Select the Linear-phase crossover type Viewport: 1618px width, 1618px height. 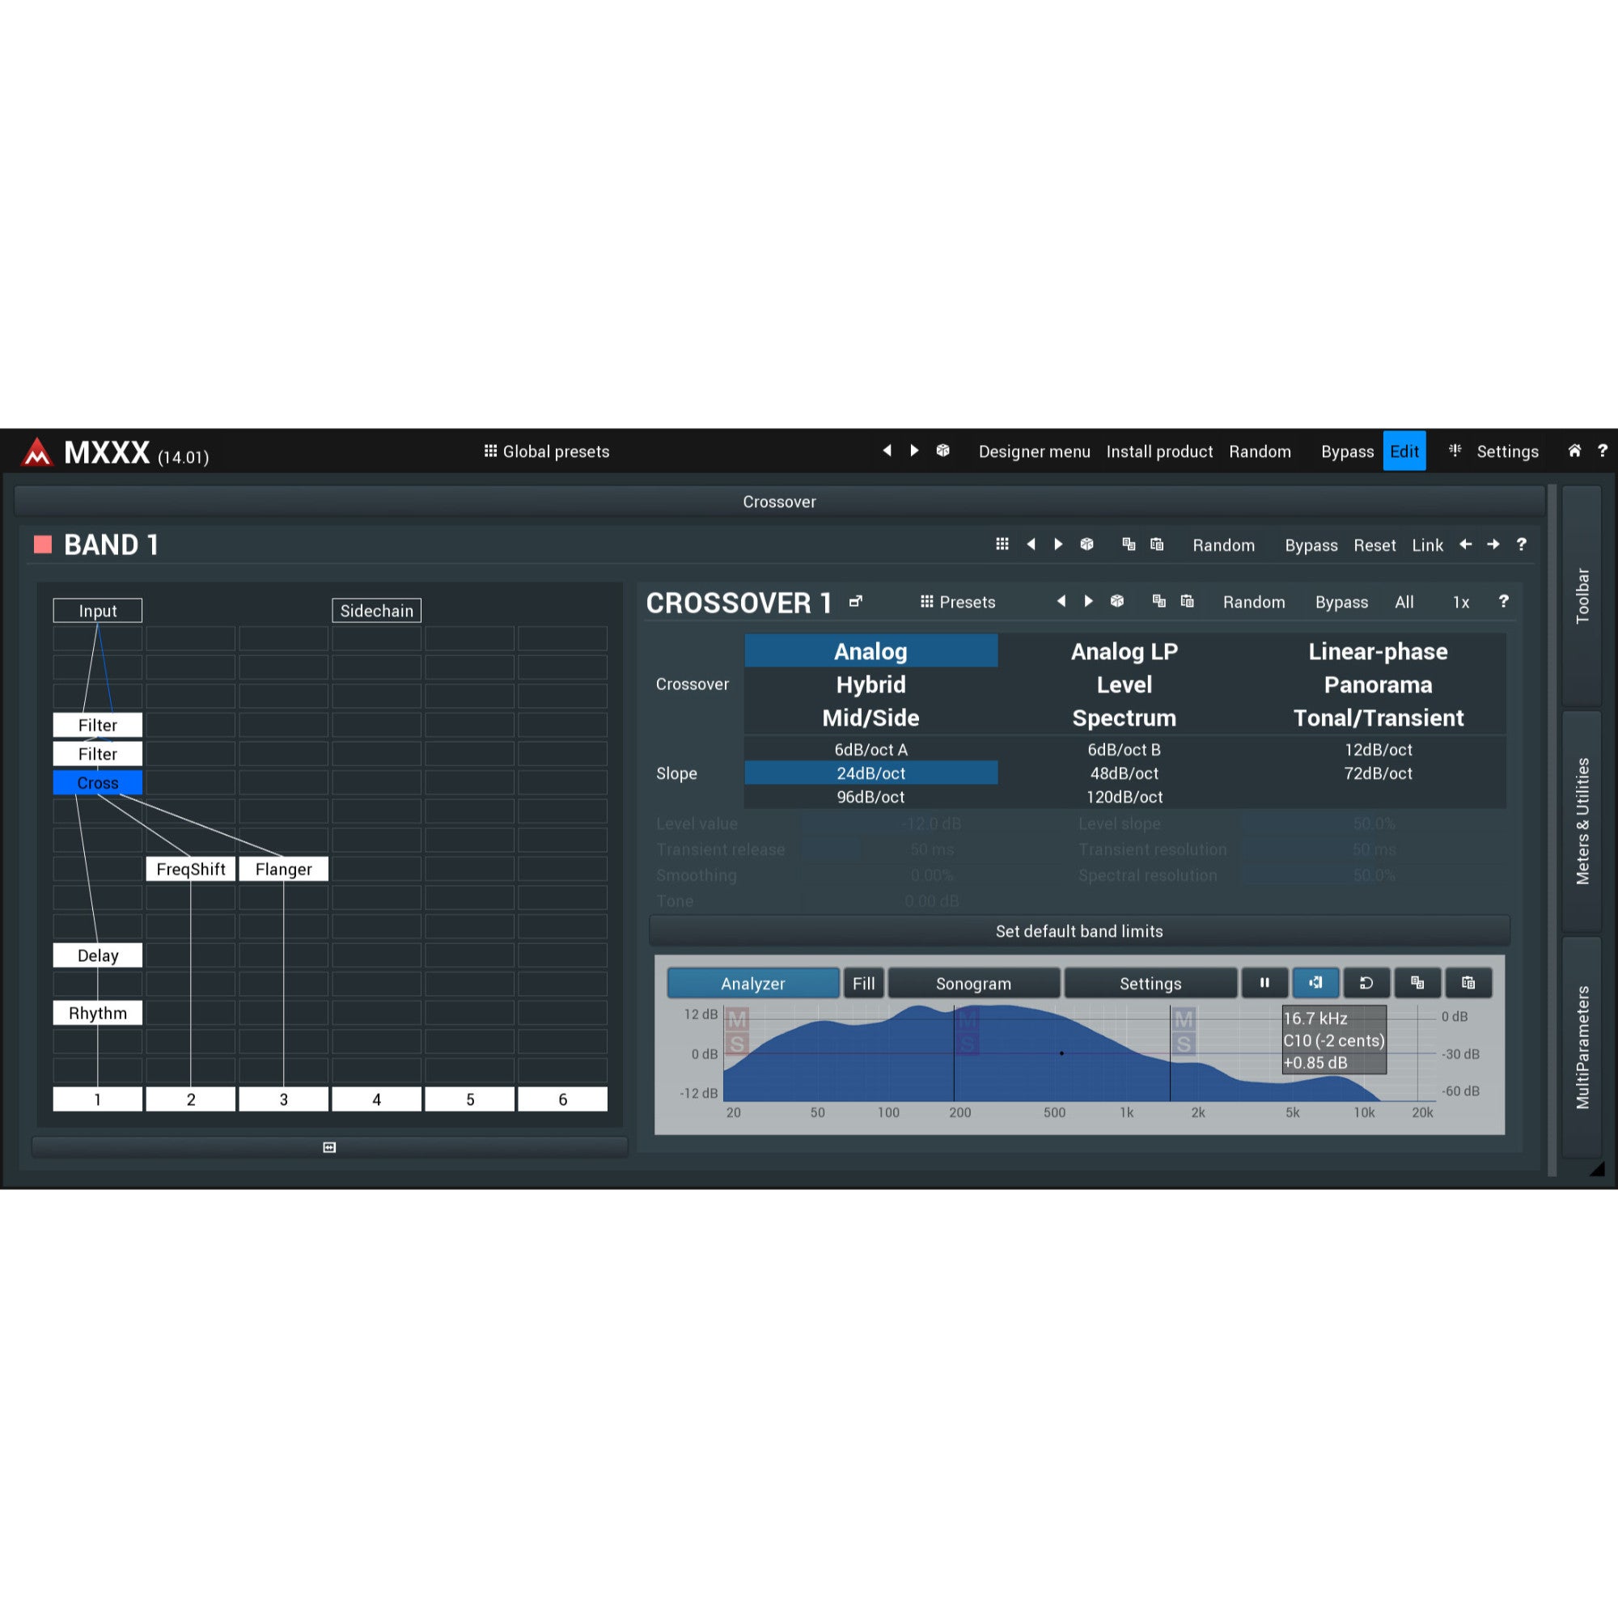tap(1378, 650)
